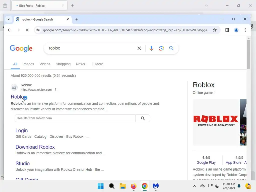Open the Roblox main result link
The image size is (256, 192).
click(18, 97)
